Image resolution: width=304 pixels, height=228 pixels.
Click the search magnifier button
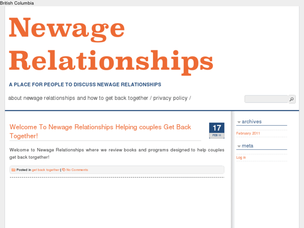tap(292, 99)
